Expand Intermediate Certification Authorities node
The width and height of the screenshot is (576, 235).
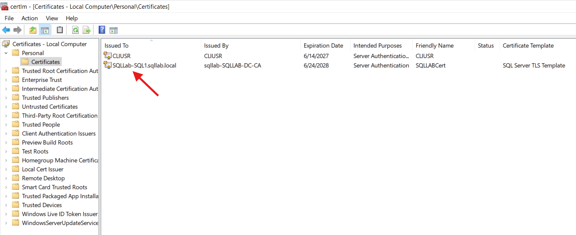[6, 89]
